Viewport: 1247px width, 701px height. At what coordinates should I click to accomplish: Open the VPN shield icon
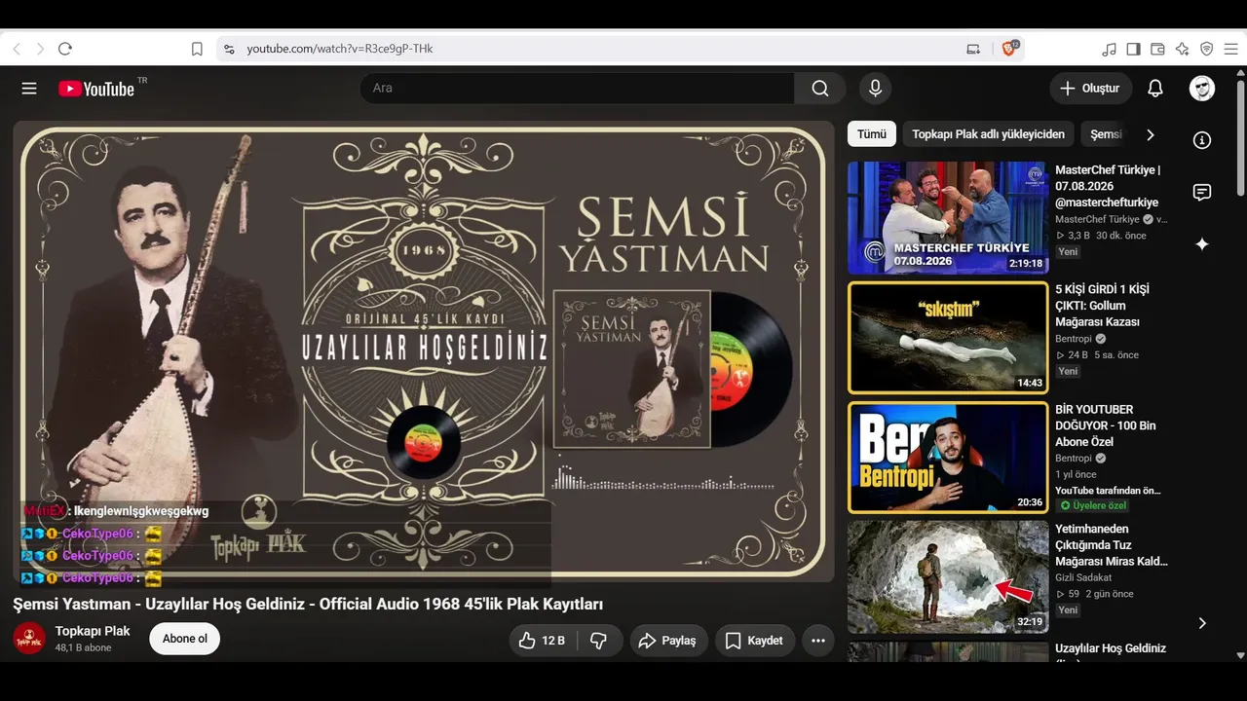1206,49
